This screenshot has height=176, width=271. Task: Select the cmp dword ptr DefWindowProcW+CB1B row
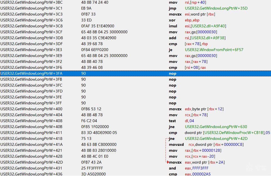135,133
